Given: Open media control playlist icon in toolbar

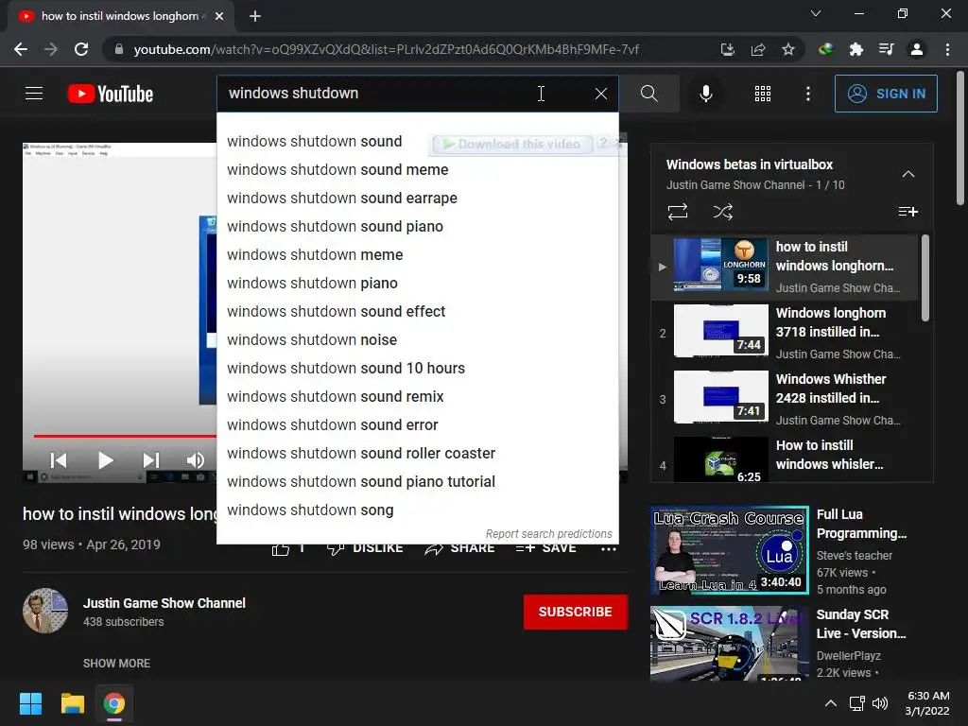Looking at the screenshot, I should 886,49.
